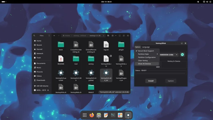Open the text editor from the dock
Screen dimensions: 213x120
point(106,115)
